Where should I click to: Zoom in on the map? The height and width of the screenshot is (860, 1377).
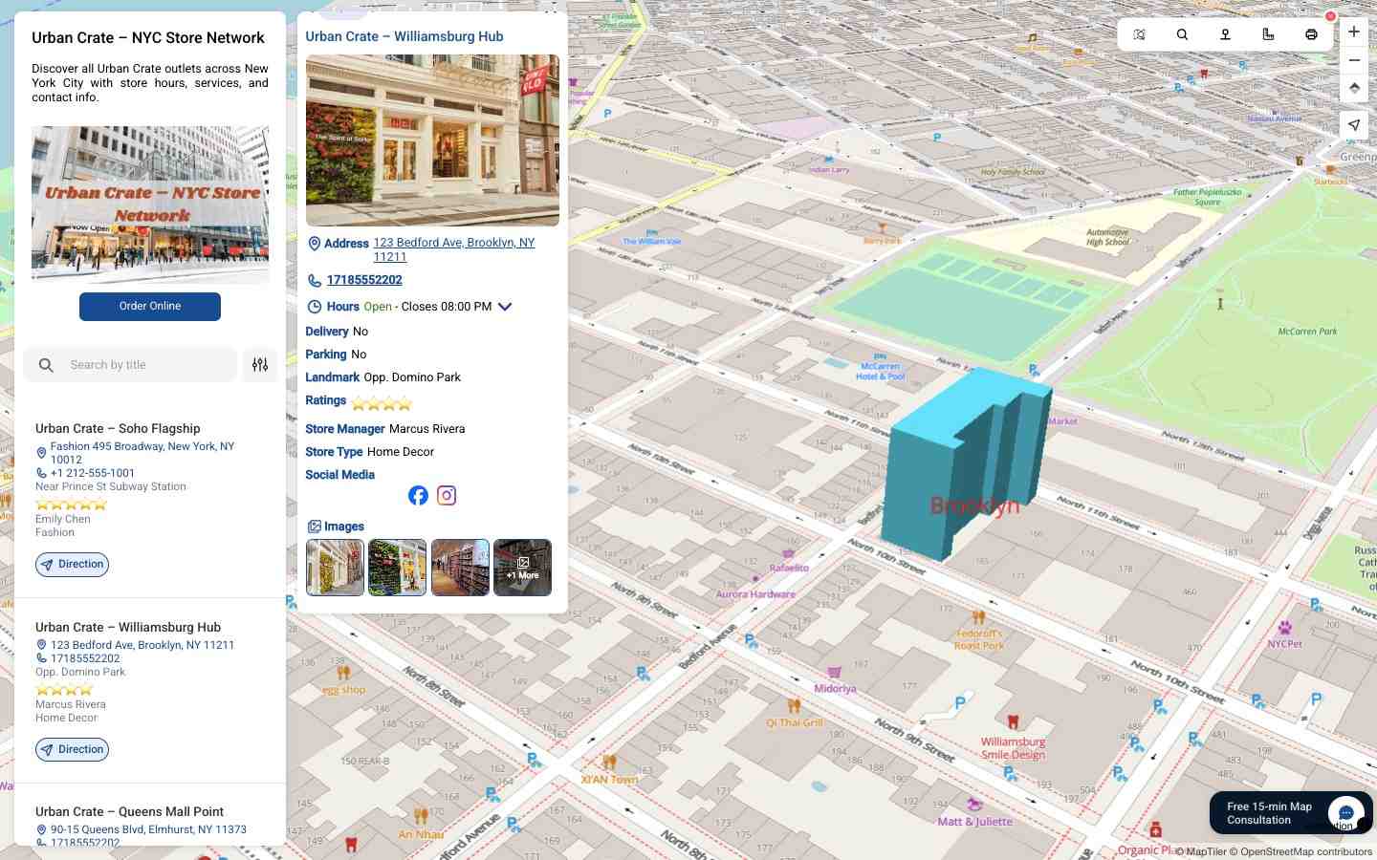point(1354,32)
